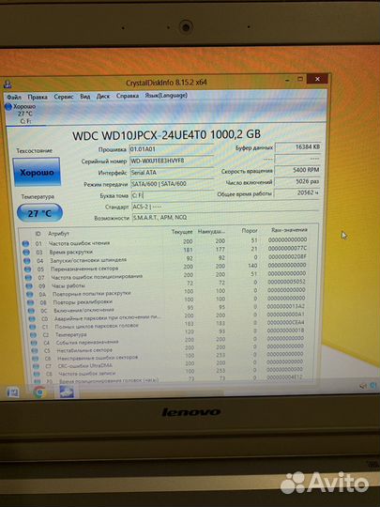Click the Прошивка field showing 01.01A01
Screen dimensions: 380x507
pos(171,148)
